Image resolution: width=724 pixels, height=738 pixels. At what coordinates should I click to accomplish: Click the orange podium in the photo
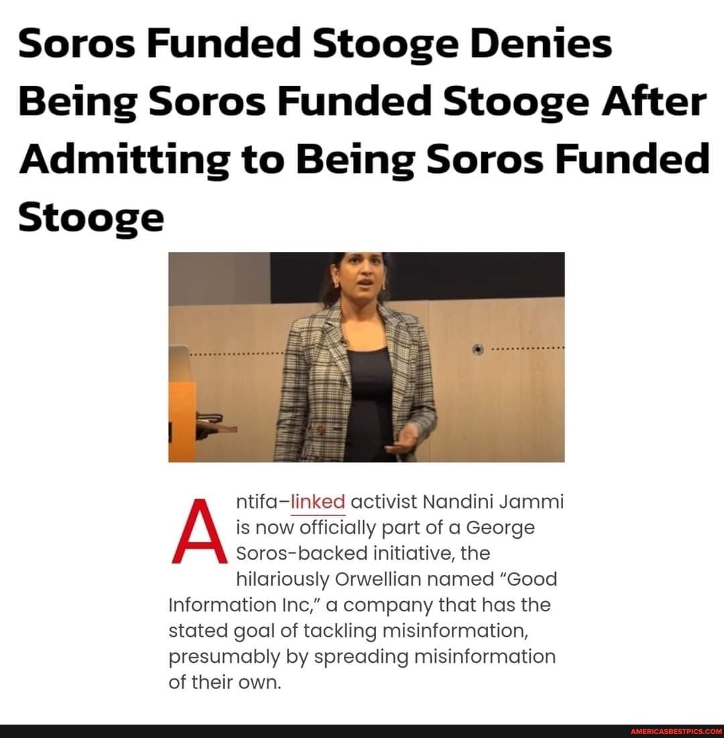pyautogui.click(x=182, y=421)
